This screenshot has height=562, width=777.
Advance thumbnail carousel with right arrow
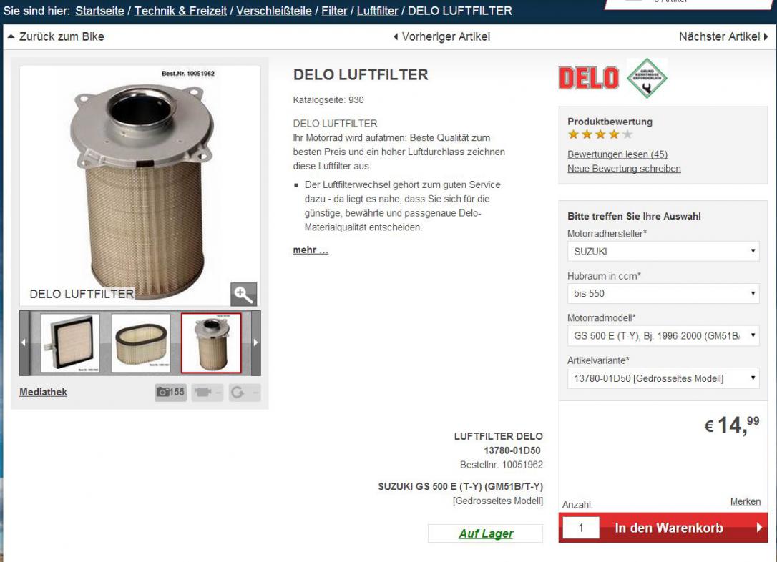click(255, 342)
